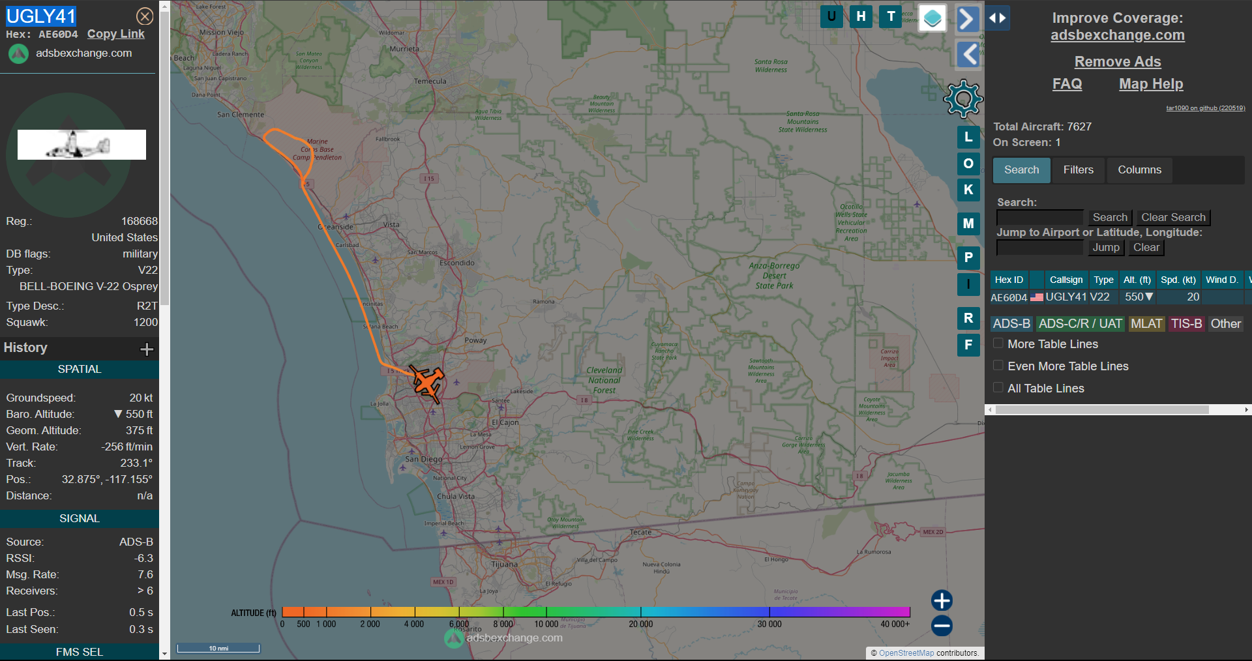Click the orange V-22 aircraft on map

pyautogui.click(x=427, y=383)
